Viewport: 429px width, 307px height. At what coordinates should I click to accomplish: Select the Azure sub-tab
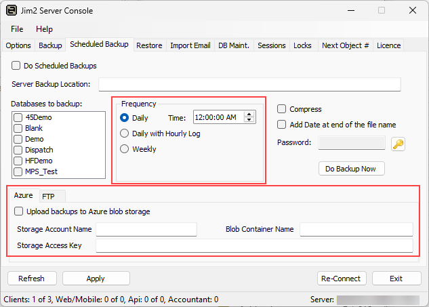pos(24,195)
